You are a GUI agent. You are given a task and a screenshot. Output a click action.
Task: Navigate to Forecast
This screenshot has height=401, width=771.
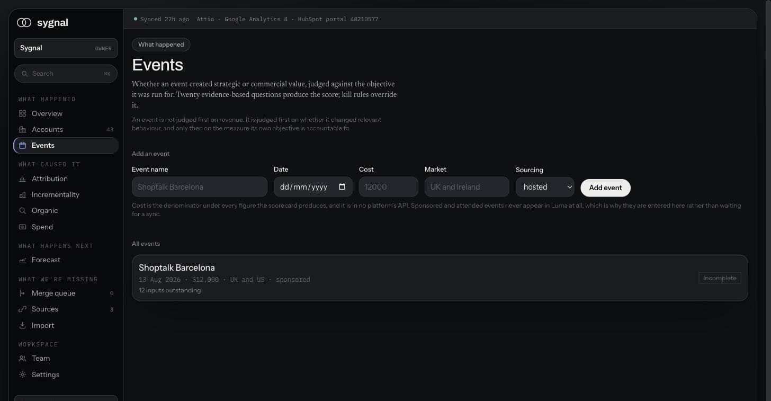[66, 260]
